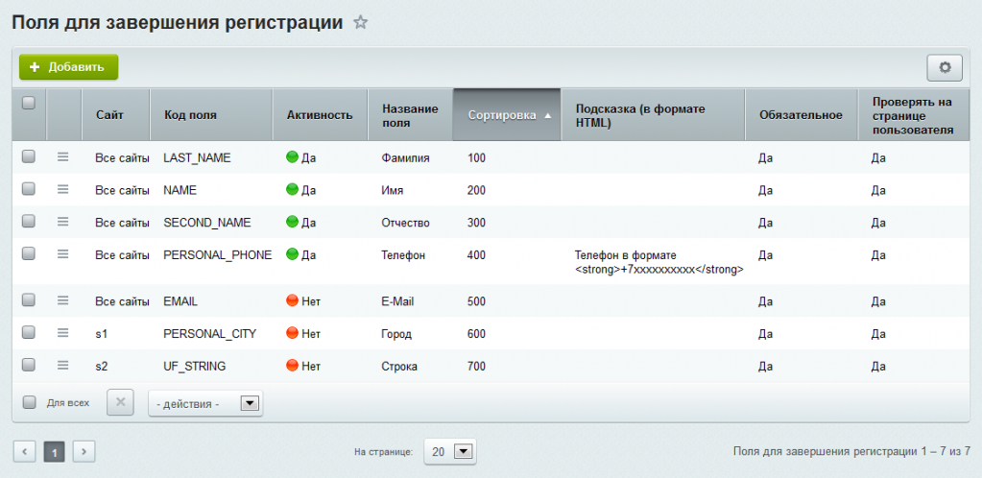This screenshot has width=982, height=478.
Task: Click the green 'Добавить' button
Action: 68,67
